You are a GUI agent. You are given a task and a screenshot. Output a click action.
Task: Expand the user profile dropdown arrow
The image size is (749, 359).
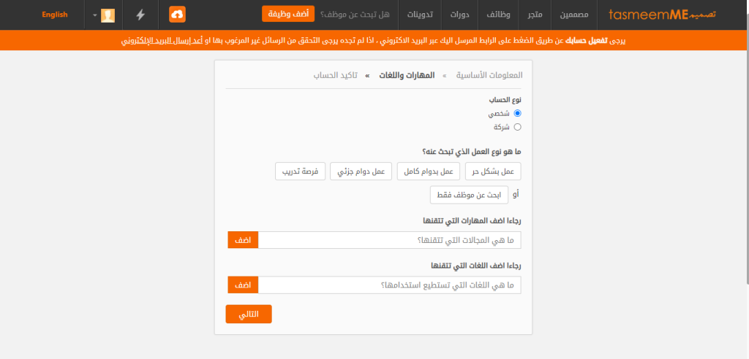(94, 15)
